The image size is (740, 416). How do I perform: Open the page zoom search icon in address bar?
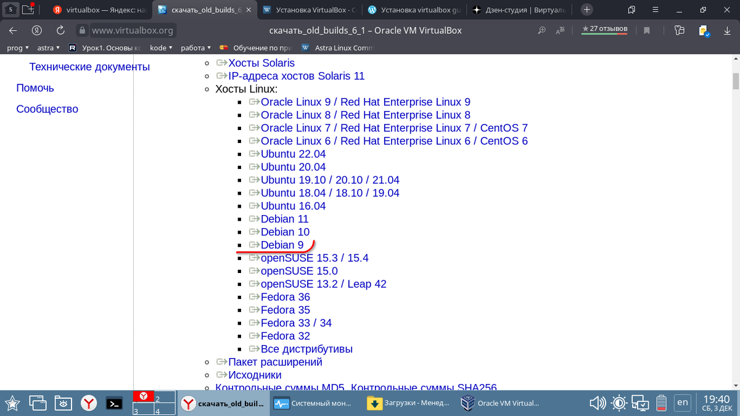point(542,30)
